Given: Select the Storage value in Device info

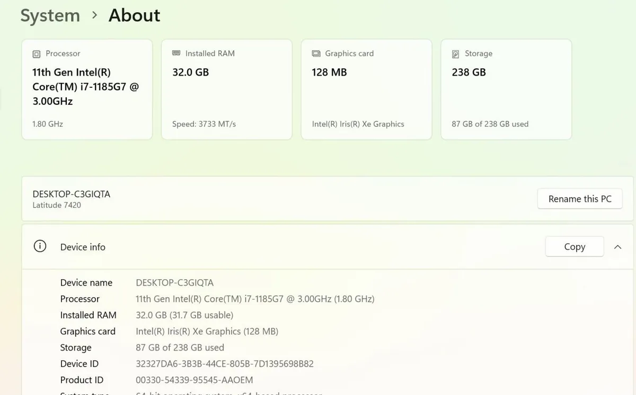Looking at the screenshot, I should 180,347.
